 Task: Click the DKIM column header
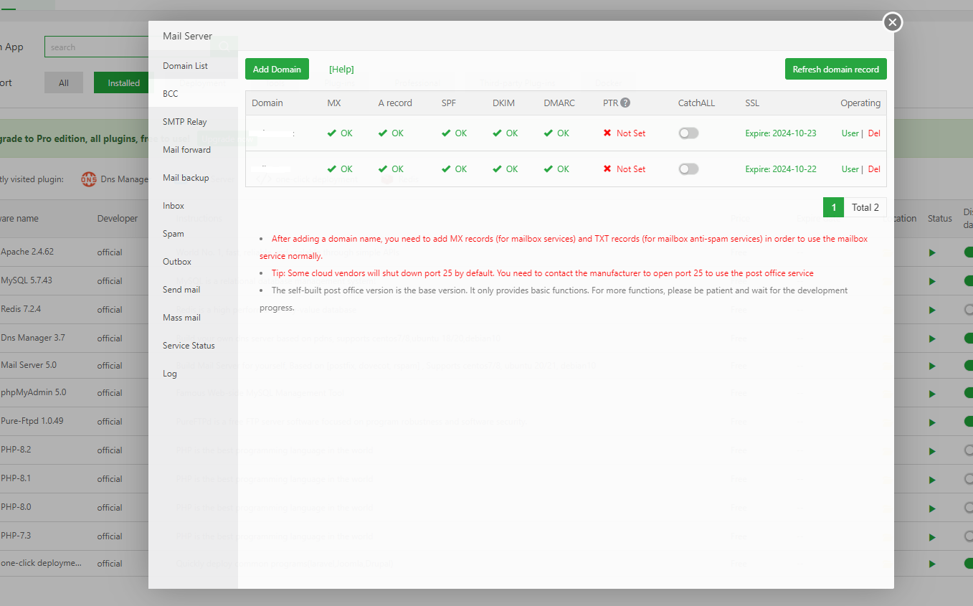pyautogui.click(x=505, y=103)
